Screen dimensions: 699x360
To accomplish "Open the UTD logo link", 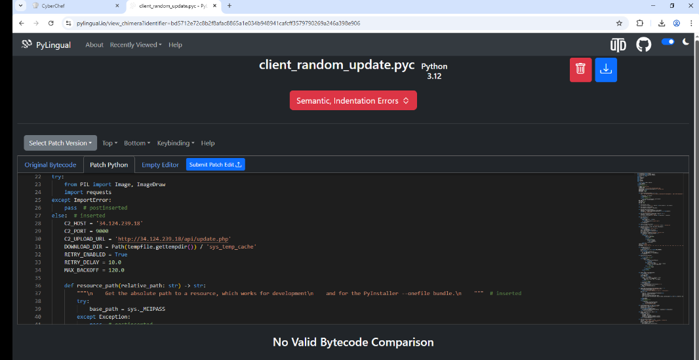I will coord(618,45).
